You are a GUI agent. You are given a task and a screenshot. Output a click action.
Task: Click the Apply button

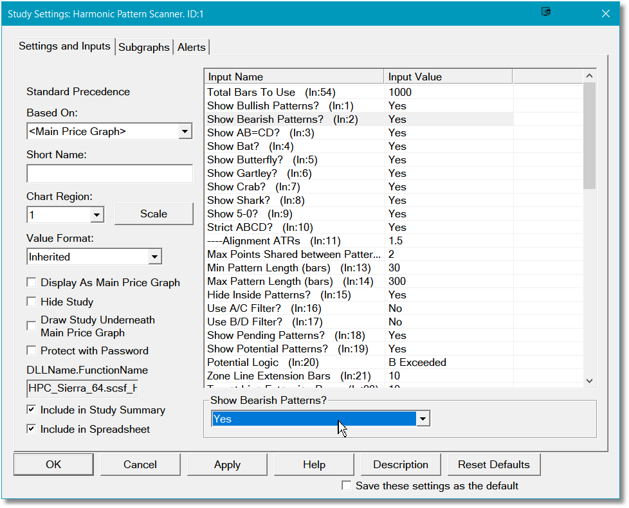coord(227,464)
